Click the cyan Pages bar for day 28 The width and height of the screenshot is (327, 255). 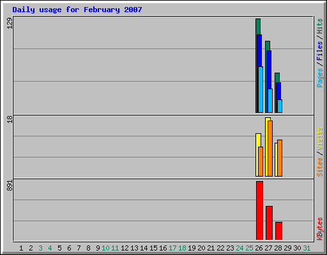coord(280,106)
